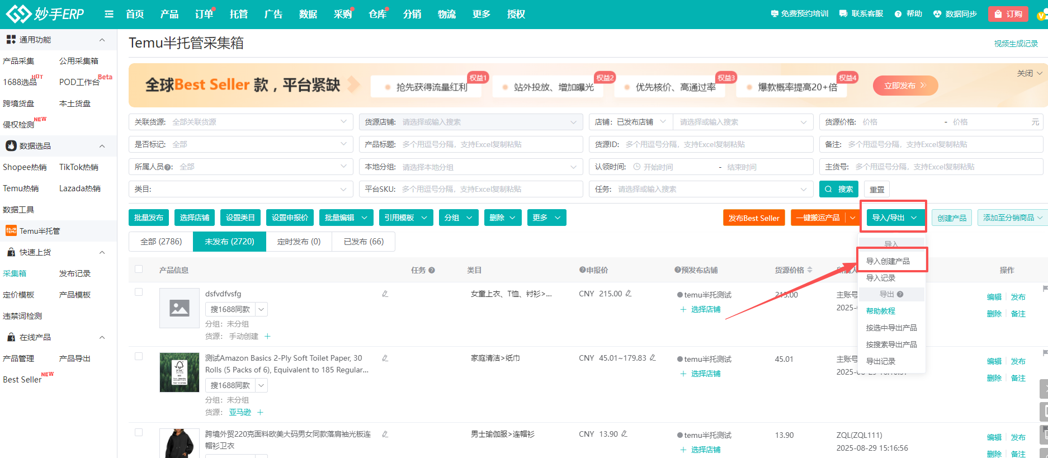
Task: Check the Amazon Basics toilet paper row checkbox
Action: [139, 356]
